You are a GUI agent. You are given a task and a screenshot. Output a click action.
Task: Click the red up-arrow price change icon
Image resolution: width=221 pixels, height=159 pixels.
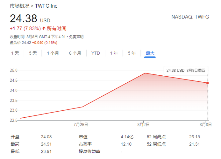coord(44,28)
